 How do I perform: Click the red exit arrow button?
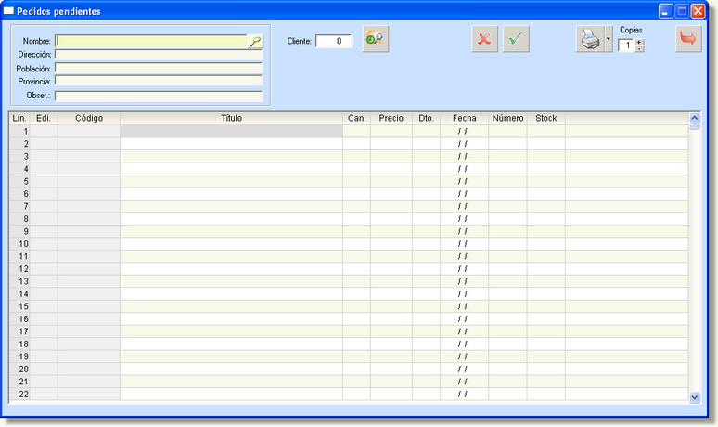[688, 39]
